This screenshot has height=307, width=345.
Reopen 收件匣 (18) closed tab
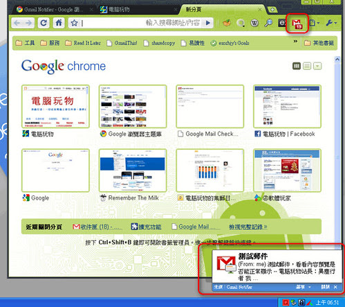point(97,227)
